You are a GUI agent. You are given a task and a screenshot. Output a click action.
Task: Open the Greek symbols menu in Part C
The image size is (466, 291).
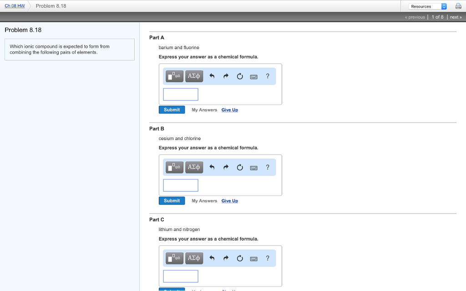click(x=194, y=258)
